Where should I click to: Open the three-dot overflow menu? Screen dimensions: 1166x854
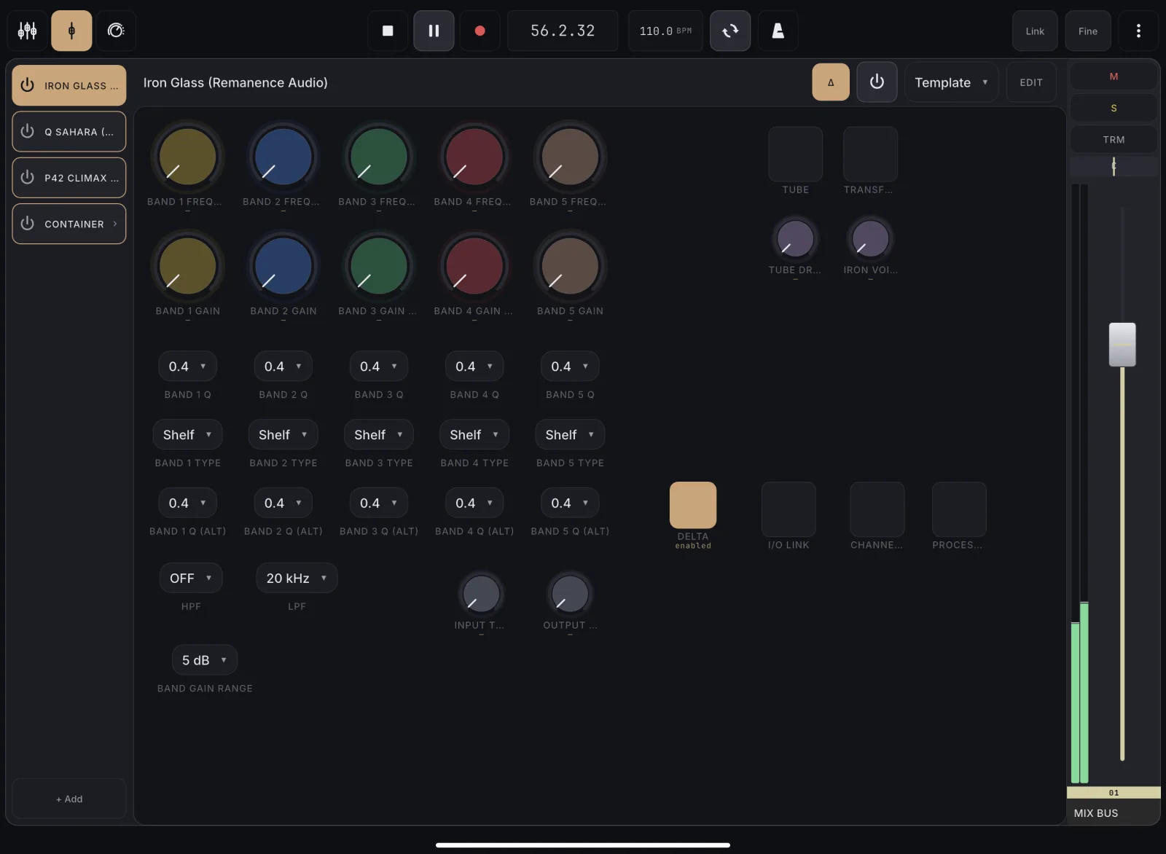[1138, 31]
